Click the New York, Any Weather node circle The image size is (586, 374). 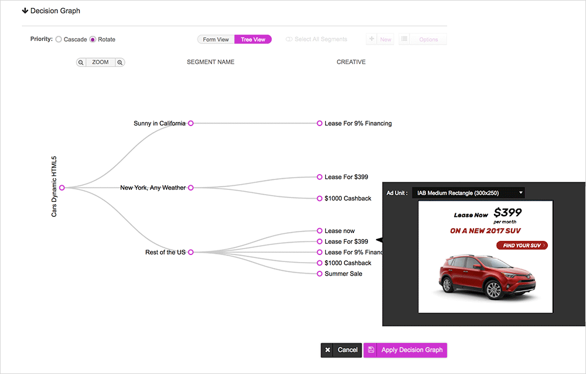(x=190, y=188)
